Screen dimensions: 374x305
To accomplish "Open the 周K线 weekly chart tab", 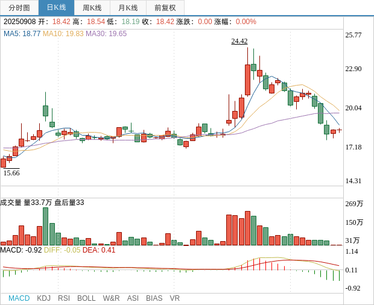I will pyautogui.click(x=92, y=8).
